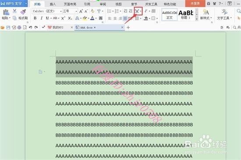The height and width of the screenshot is (160, 241).
Task: Open the View (视图) tab
Action: tap(118, 4)
